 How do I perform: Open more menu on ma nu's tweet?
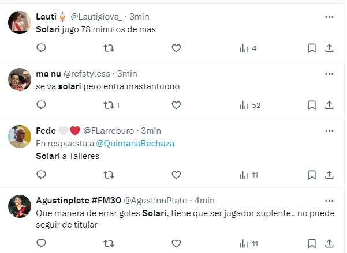329,74
